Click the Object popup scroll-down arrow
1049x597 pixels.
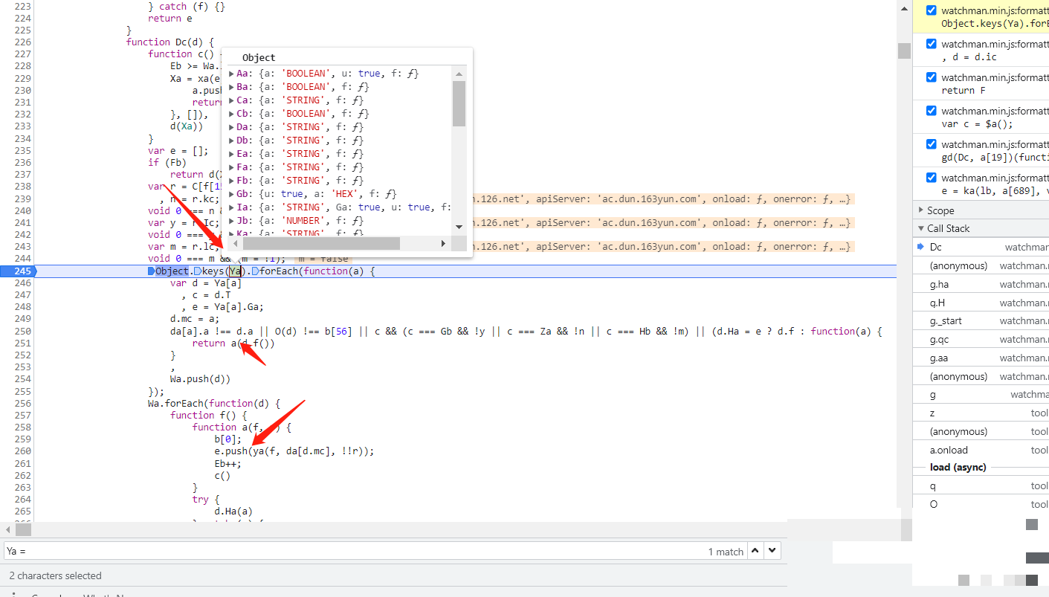pyautogui.click(x=459, y=227)
